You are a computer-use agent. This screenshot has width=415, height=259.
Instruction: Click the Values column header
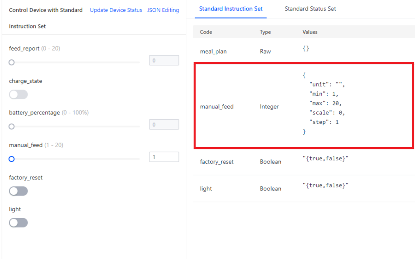[x=310, y=32]
